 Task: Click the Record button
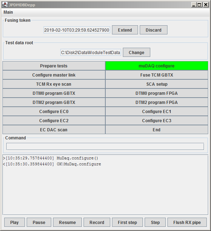click(97, 222)
